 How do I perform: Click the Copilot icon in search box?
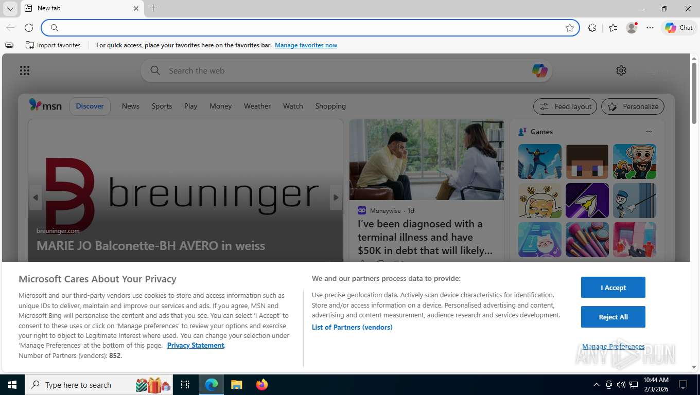[x=539, y=70]
